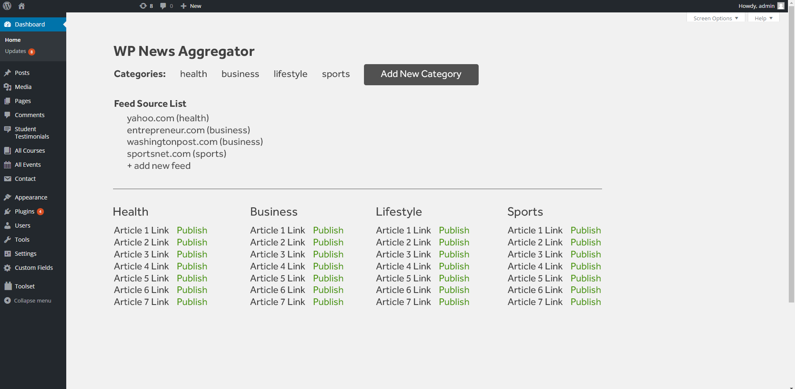Open the site home icon
795x389 pixels.
pyautogui.click(x=22, y=6)
